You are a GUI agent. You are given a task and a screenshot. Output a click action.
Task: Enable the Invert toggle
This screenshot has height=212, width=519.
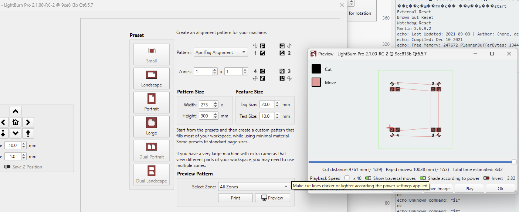point(486,178)
